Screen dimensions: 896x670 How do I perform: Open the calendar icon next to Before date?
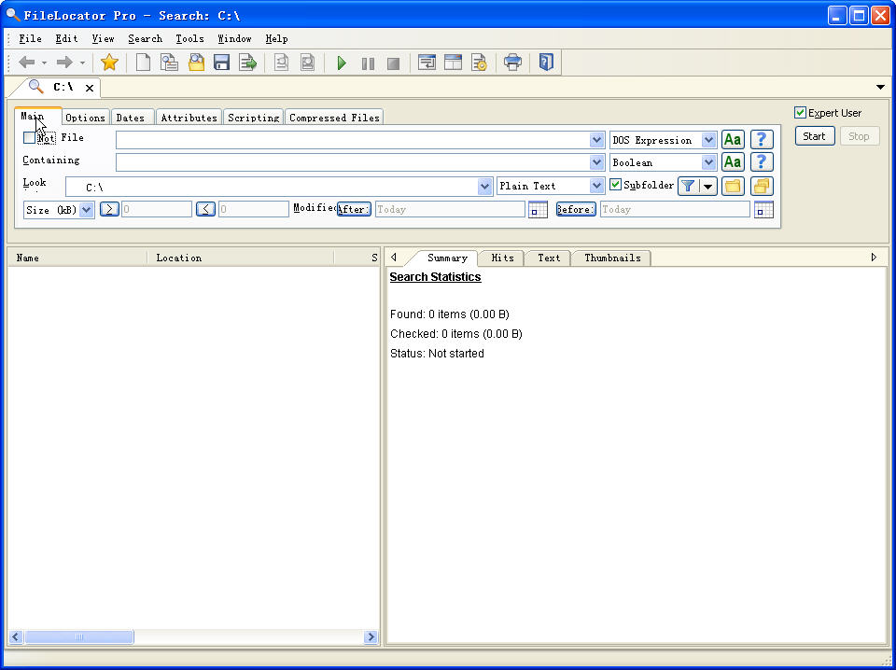coord(763,210)
